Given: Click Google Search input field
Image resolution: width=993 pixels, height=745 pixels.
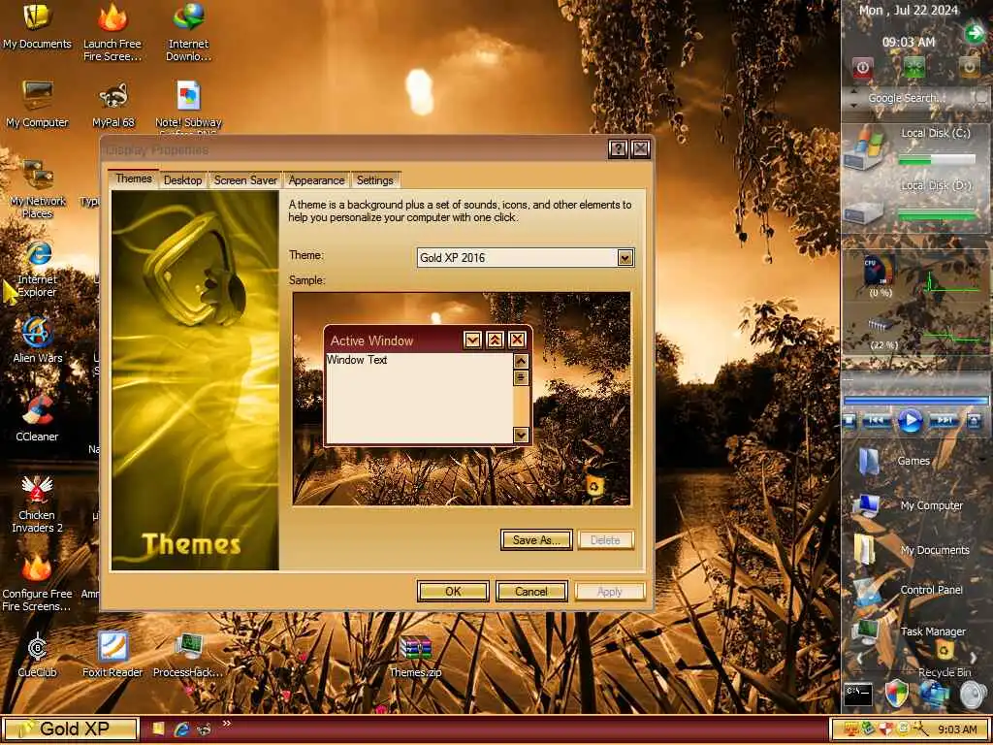Looking at the screenshot, I should point(908,98).
